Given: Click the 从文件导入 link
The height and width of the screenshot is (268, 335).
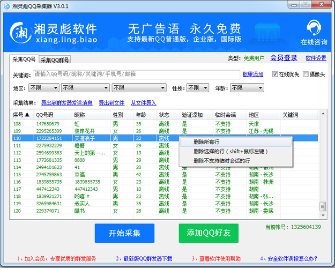Looking at the screenshot, I should (144, 103).
